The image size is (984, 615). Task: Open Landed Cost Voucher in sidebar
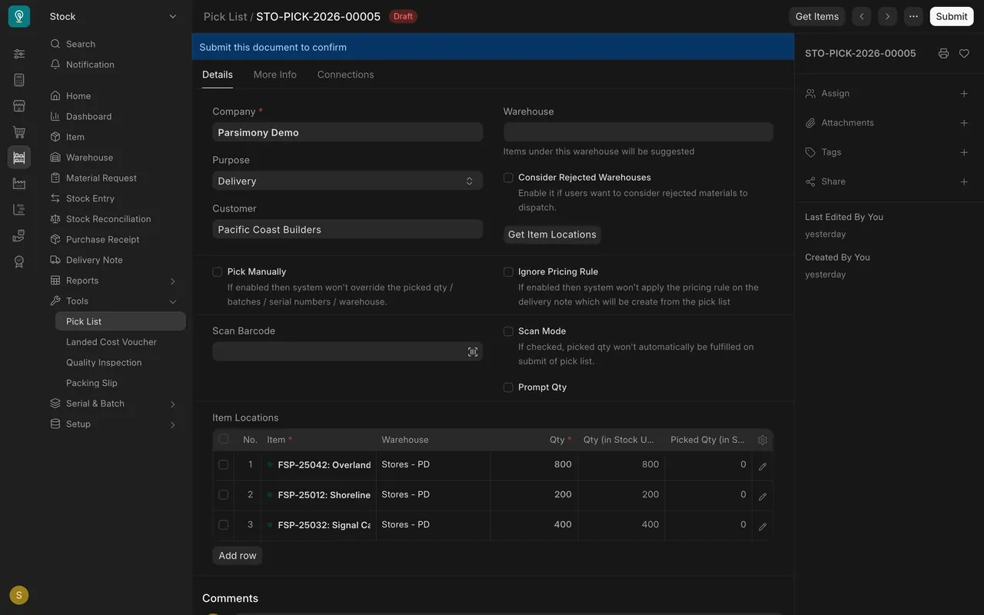(111, 342)
